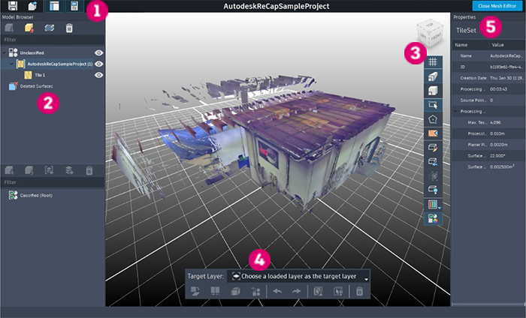Screen dimensions: 526x318
Task: Click the perspective box view icon
Action: coord(433,76)
